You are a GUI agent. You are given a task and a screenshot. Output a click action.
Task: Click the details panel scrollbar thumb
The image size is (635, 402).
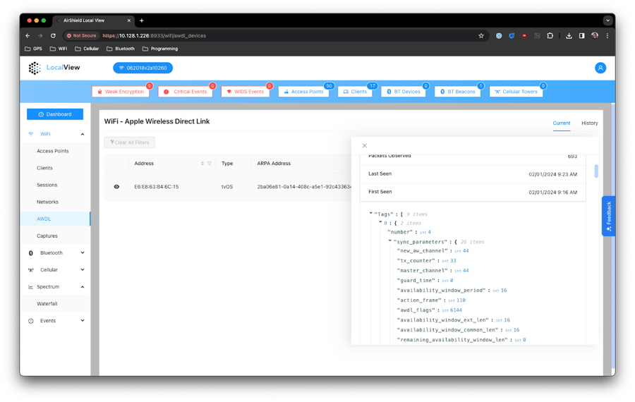[596, 171]
